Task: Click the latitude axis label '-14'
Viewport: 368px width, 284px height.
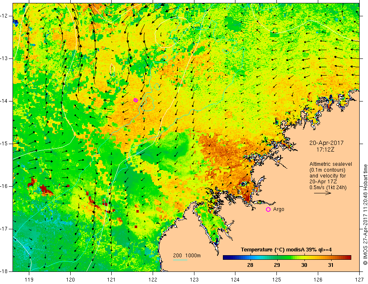Action: (4, 101)
